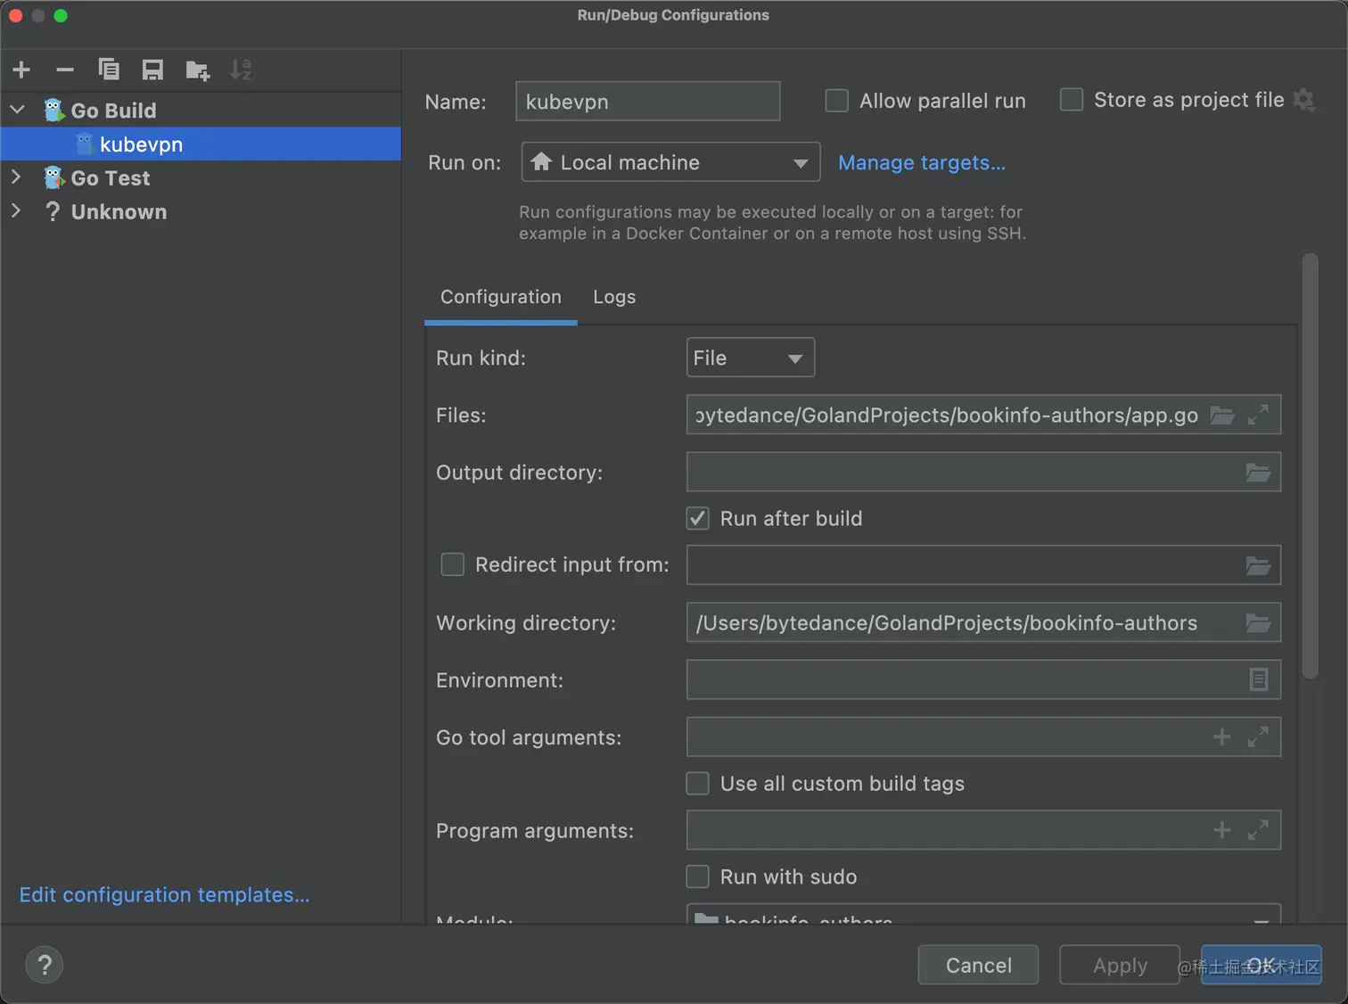Screen dimensions: 1348x1004
Task: Click the Cancel button
Action: click(978, 965)
